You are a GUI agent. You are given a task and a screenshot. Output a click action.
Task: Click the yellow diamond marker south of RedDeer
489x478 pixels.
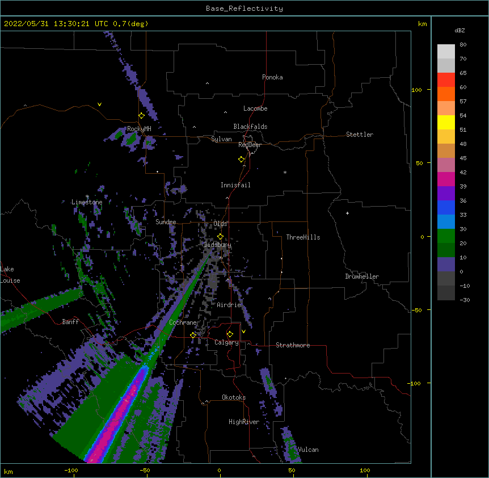coord(241,160)
